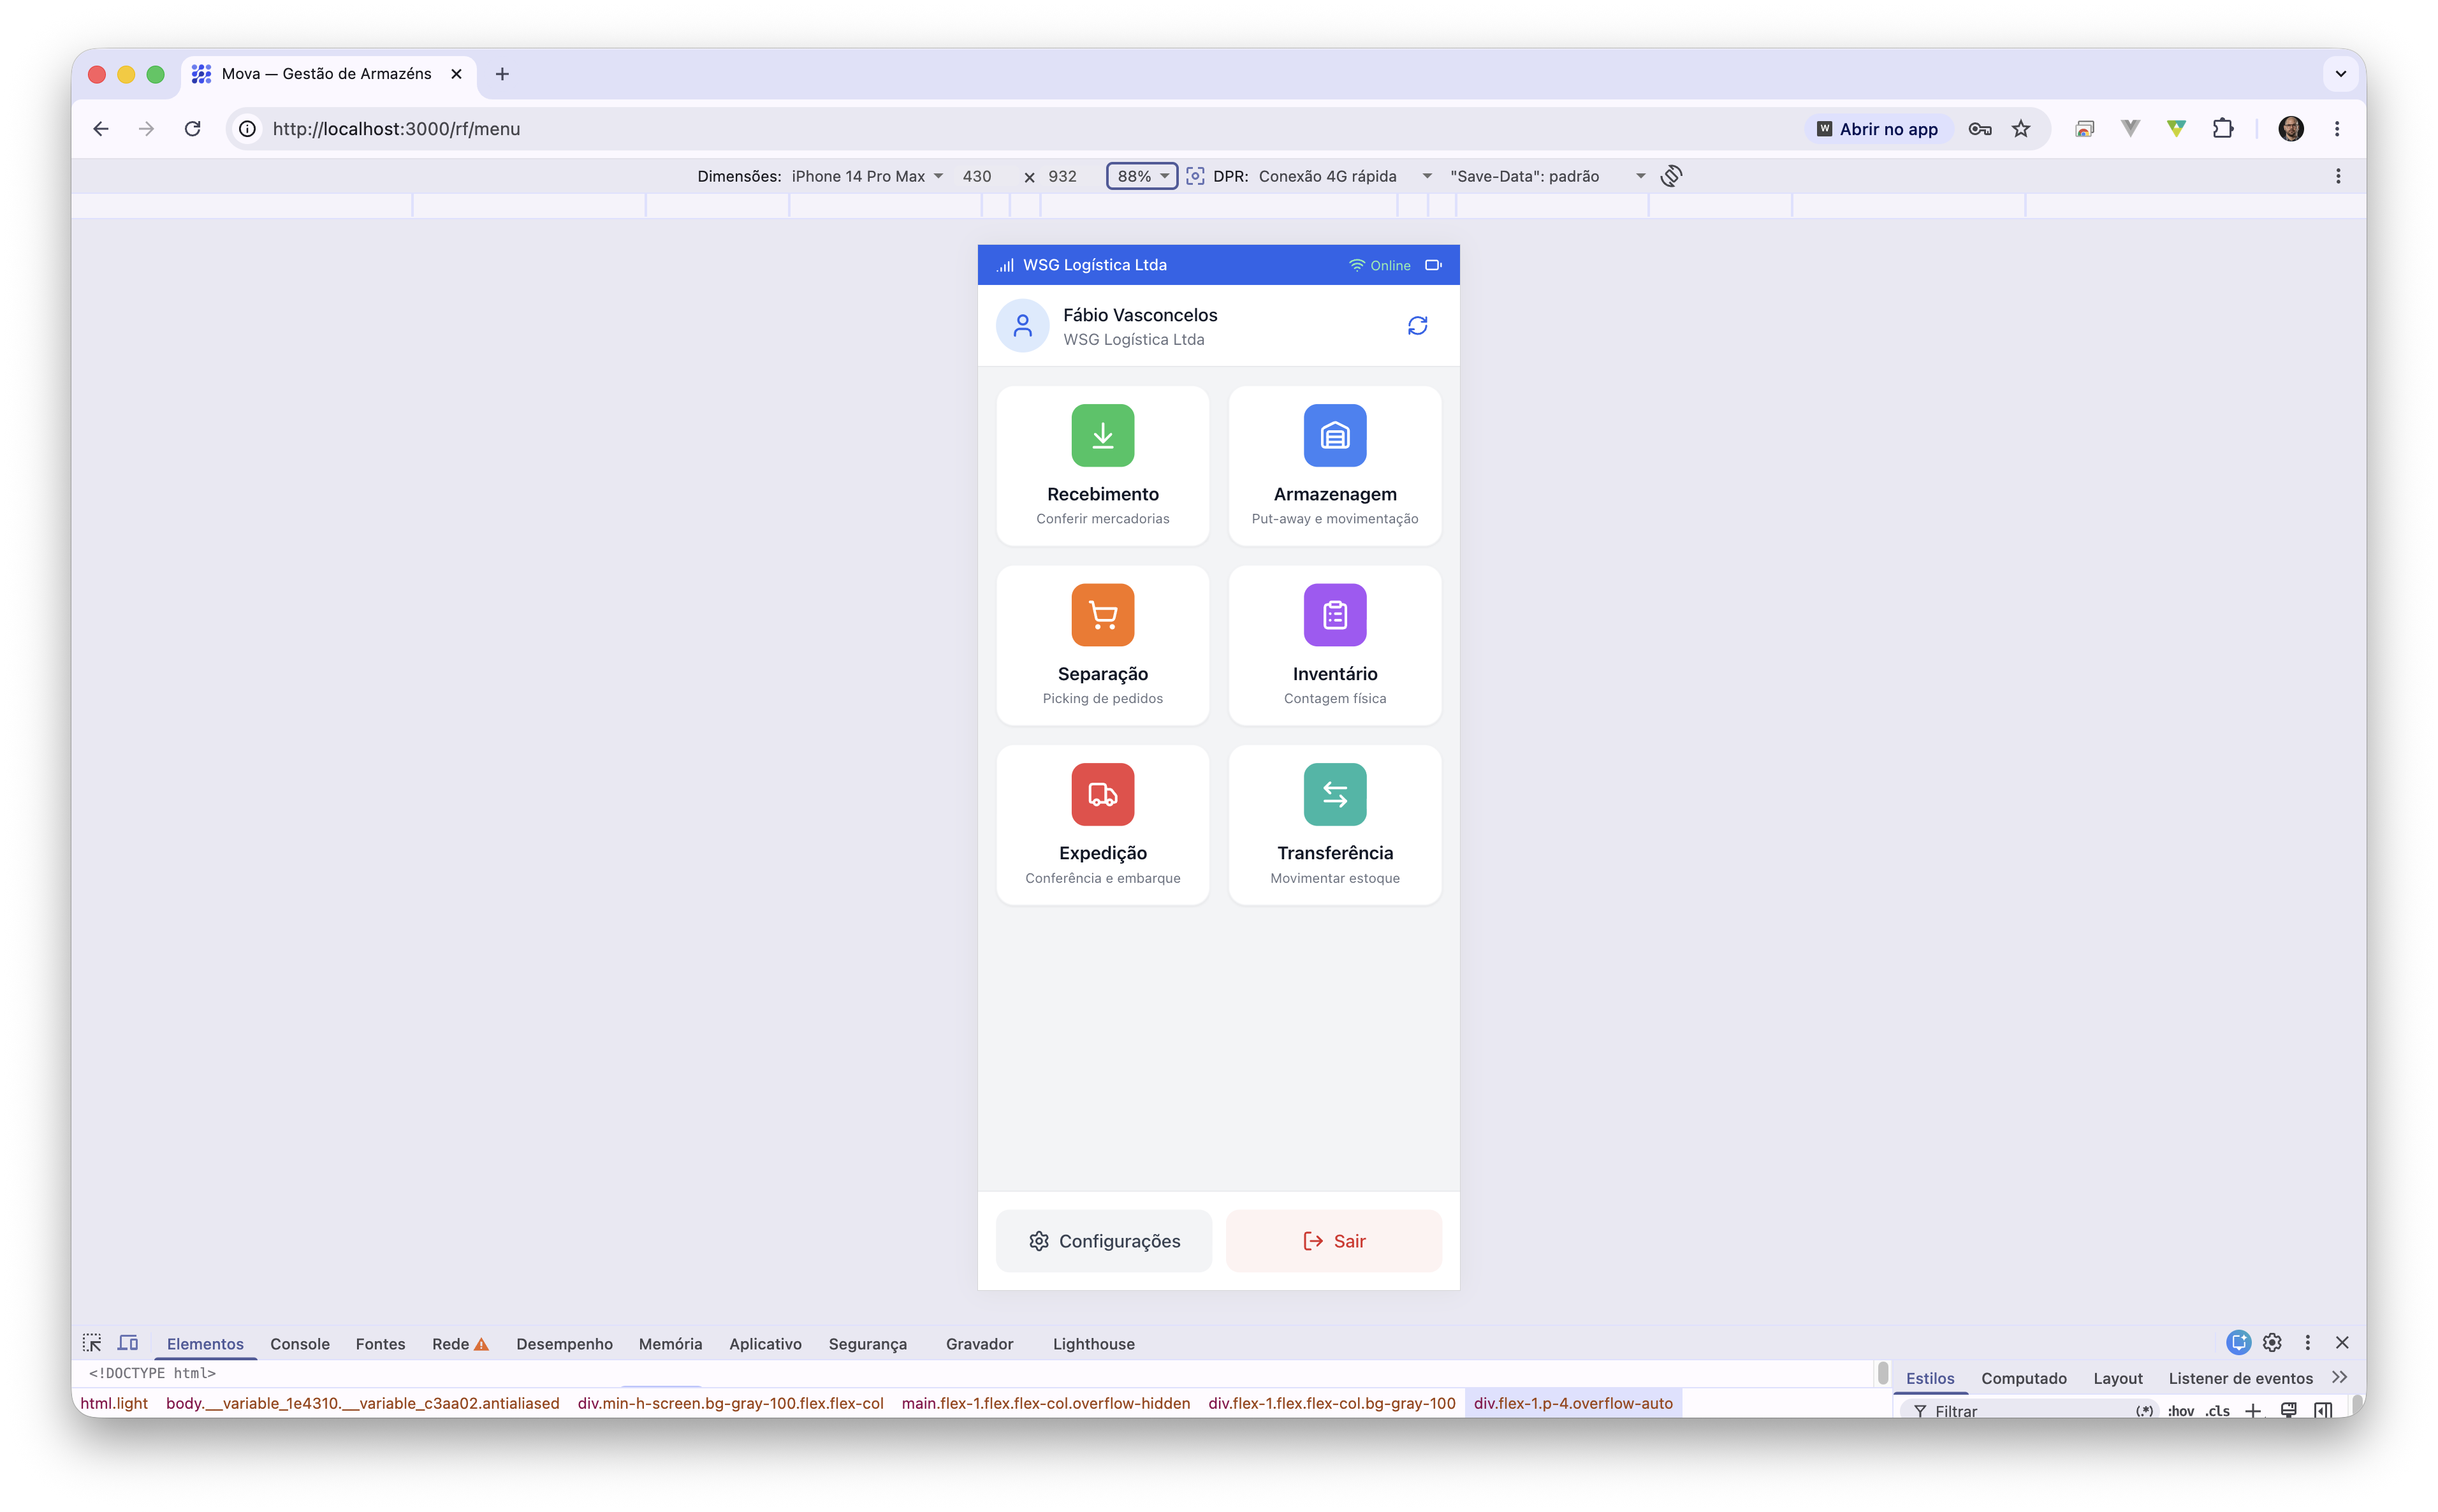The image size is (2438, 1512).
Task: Toggle the .cls classes button
Action: point(2217,1410)
